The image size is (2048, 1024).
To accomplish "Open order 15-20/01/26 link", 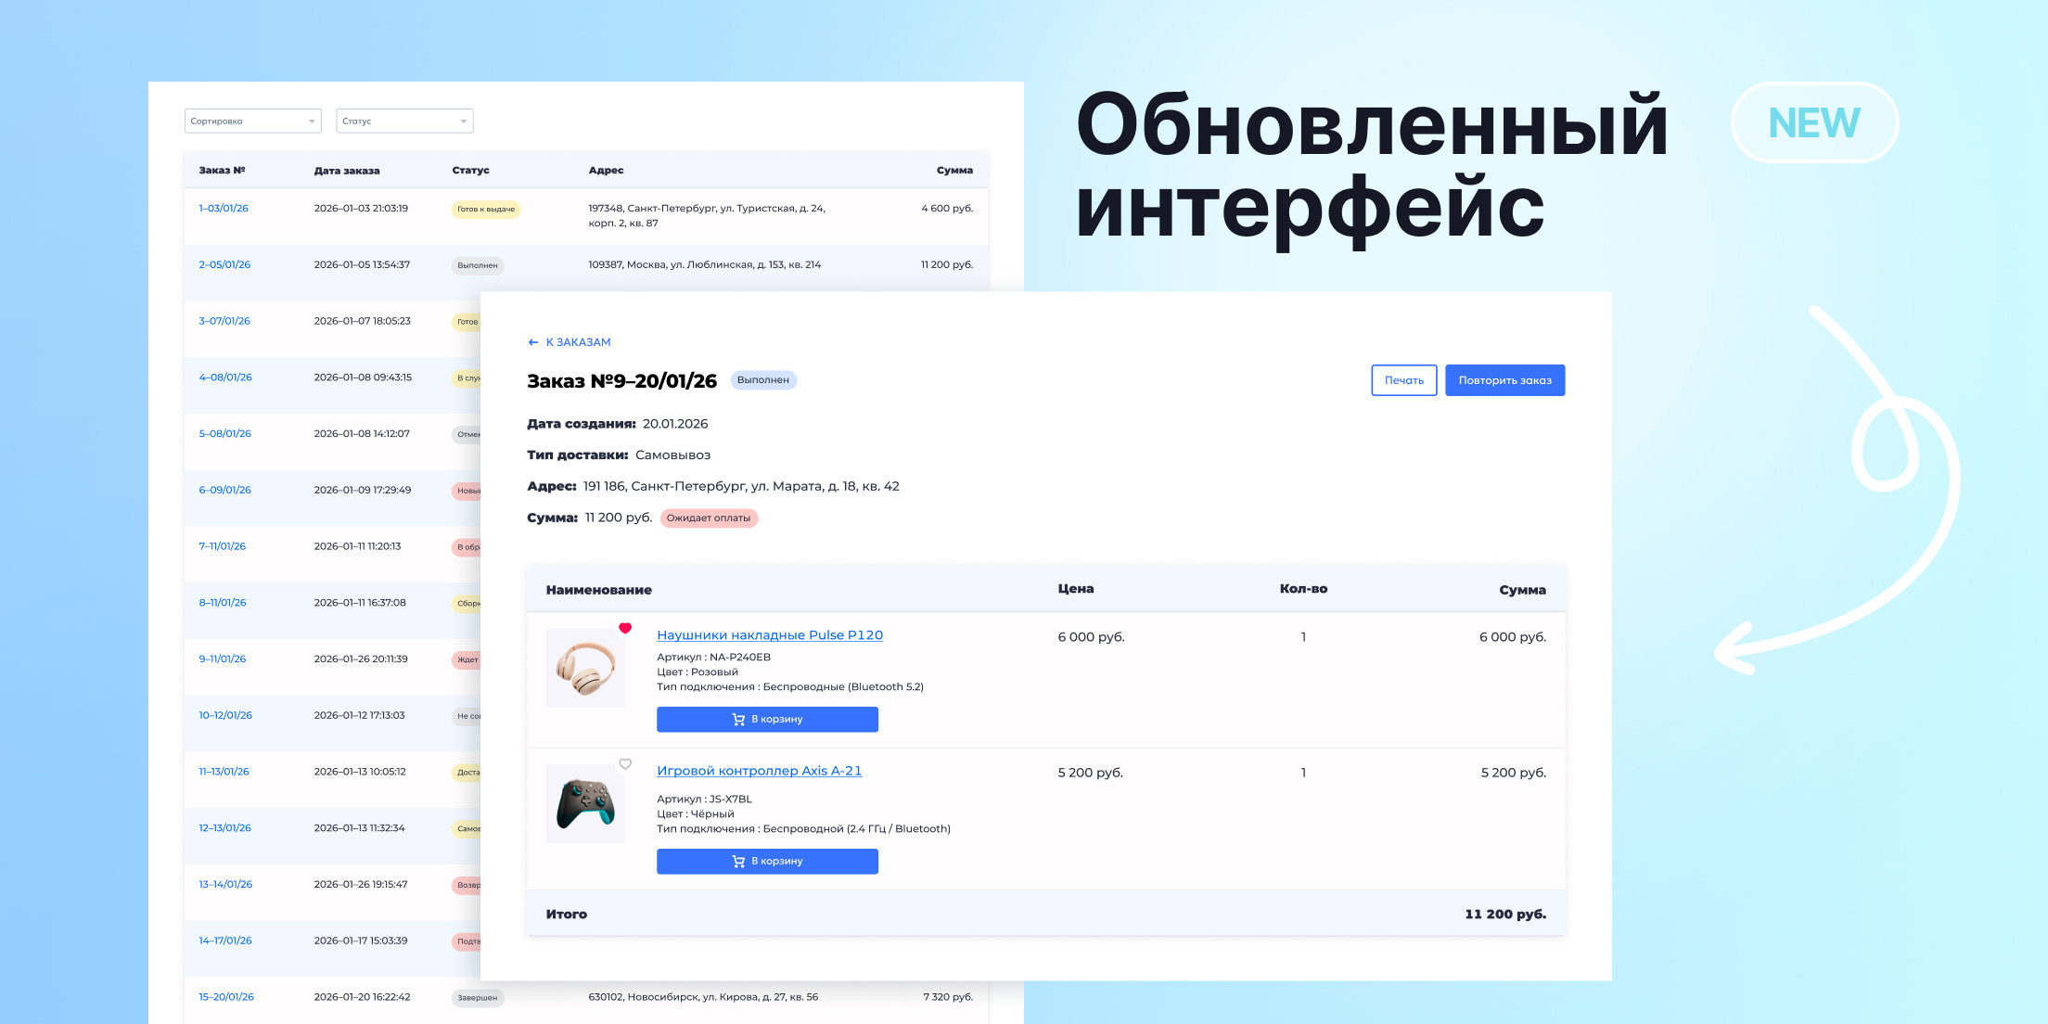I will 226,997.
